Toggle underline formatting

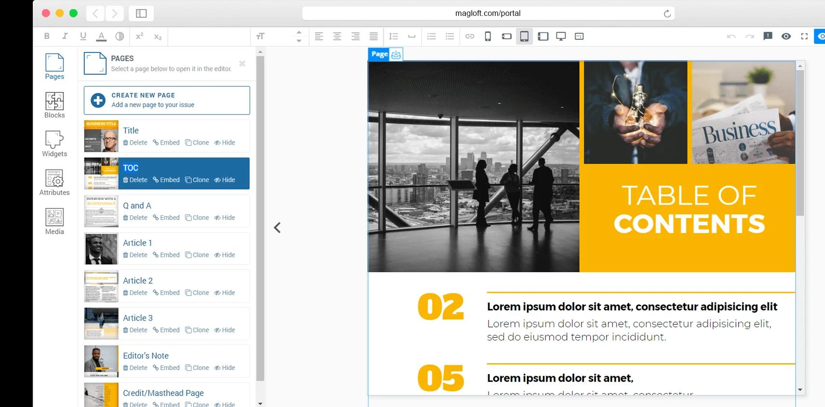tap(83, 36)
